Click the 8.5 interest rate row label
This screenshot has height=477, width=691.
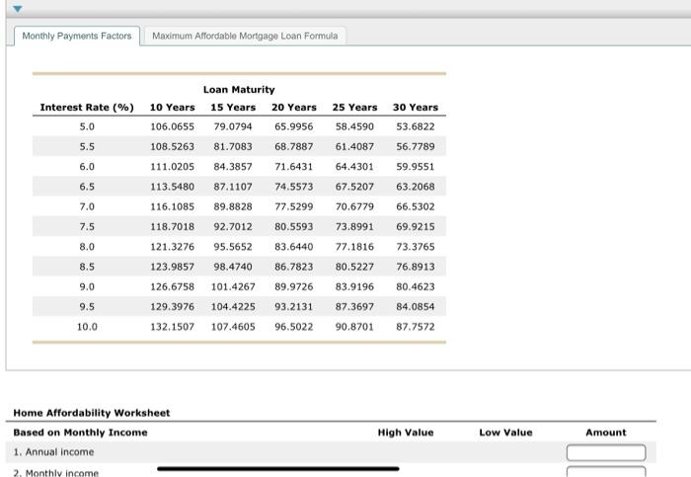point(87,267)
